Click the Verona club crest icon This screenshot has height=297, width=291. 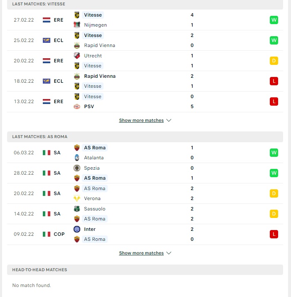click(x=77, y=198)
